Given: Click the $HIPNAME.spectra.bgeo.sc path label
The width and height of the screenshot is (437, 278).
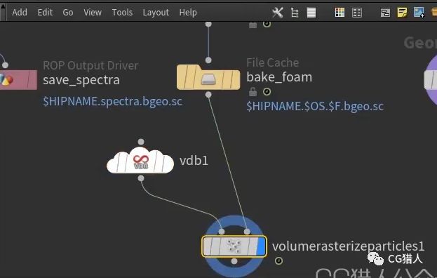Looking at the screenshot, I should pos(113,102).
